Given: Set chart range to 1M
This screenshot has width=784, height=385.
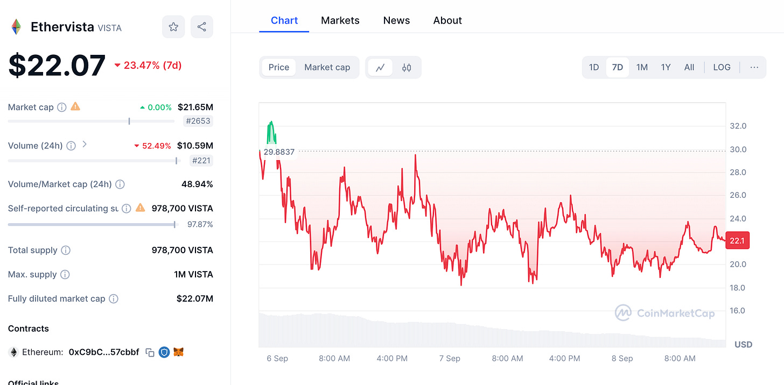Looking at the screenshot, I should coord(642,68).
